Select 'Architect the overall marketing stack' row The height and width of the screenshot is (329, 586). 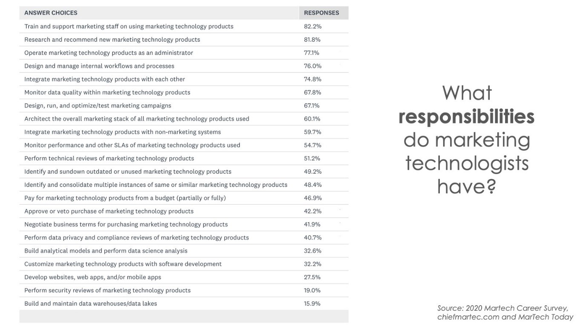click(x=137, y=119)
